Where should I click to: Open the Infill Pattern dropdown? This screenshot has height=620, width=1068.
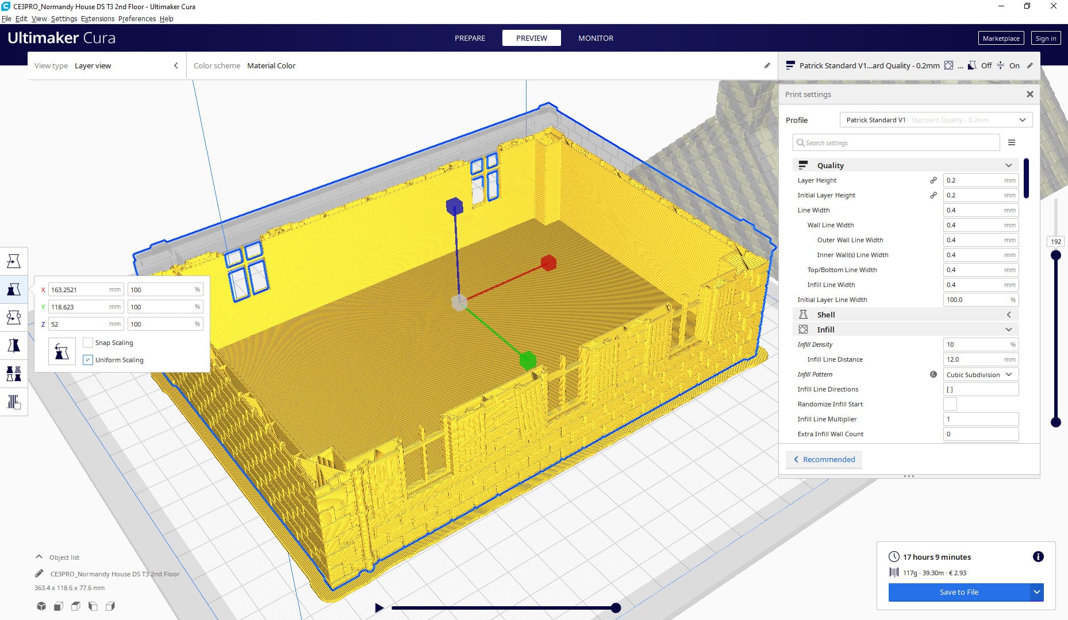[981, 374]
